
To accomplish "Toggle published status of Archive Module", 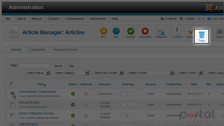I will (73, 105).
